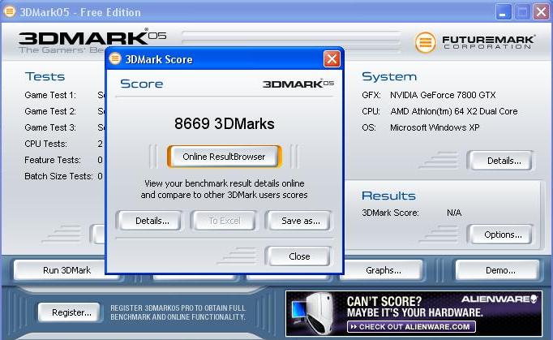Click the greyed To Excel button
553x340 pixels.
pos(225,221)
